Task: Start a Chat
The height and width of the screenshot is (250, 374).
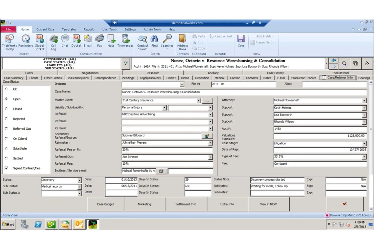Action: point(65,41)
